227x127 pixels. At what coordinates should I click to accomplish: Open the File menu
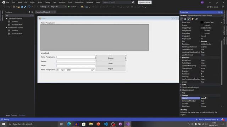coord(8,2)
